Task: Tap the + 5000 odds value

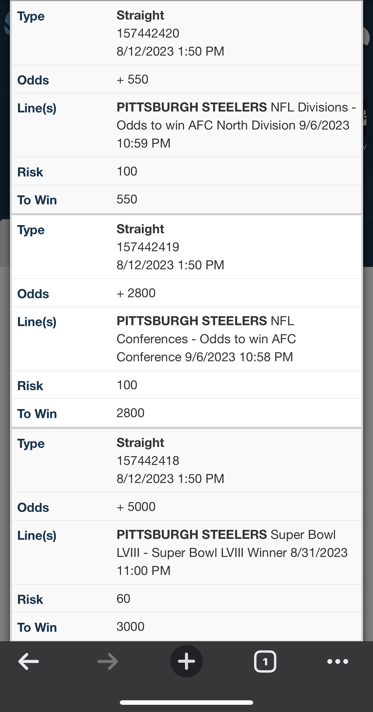Action: tap(136, 507)
